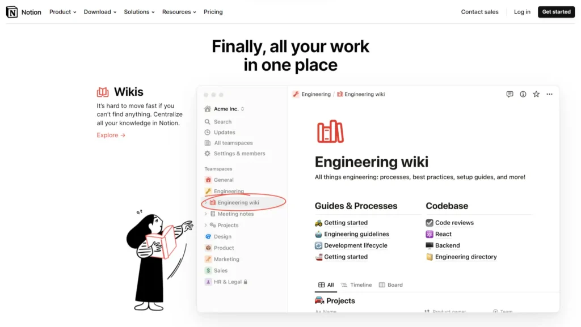Follow the Explore link under Wikis
Screen dimensions: 581x327
click(111, 135)
